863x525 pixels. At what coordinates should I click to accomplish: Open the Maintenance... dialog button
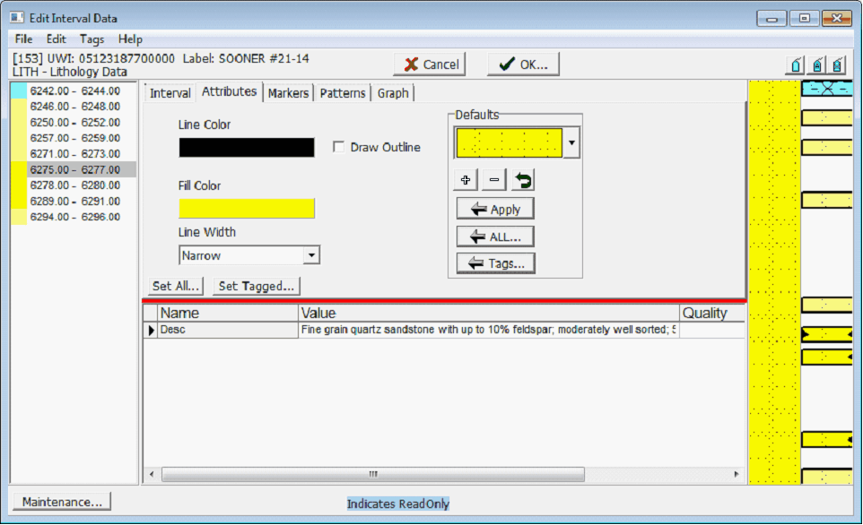tap(62, 502)
